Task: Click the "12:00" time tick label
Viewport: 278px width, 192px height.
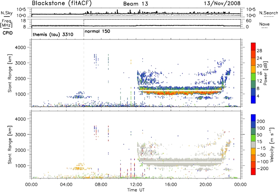Action: click(136, 185)
